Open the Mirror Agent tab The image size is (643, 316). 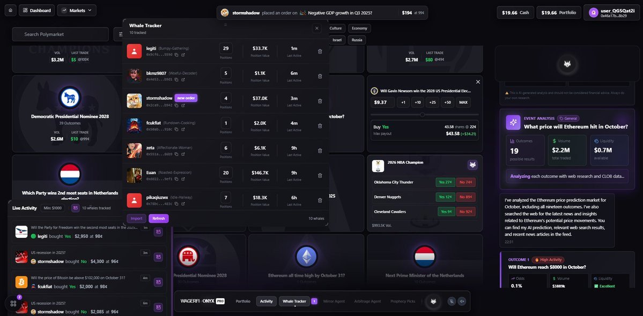[334, 301]
